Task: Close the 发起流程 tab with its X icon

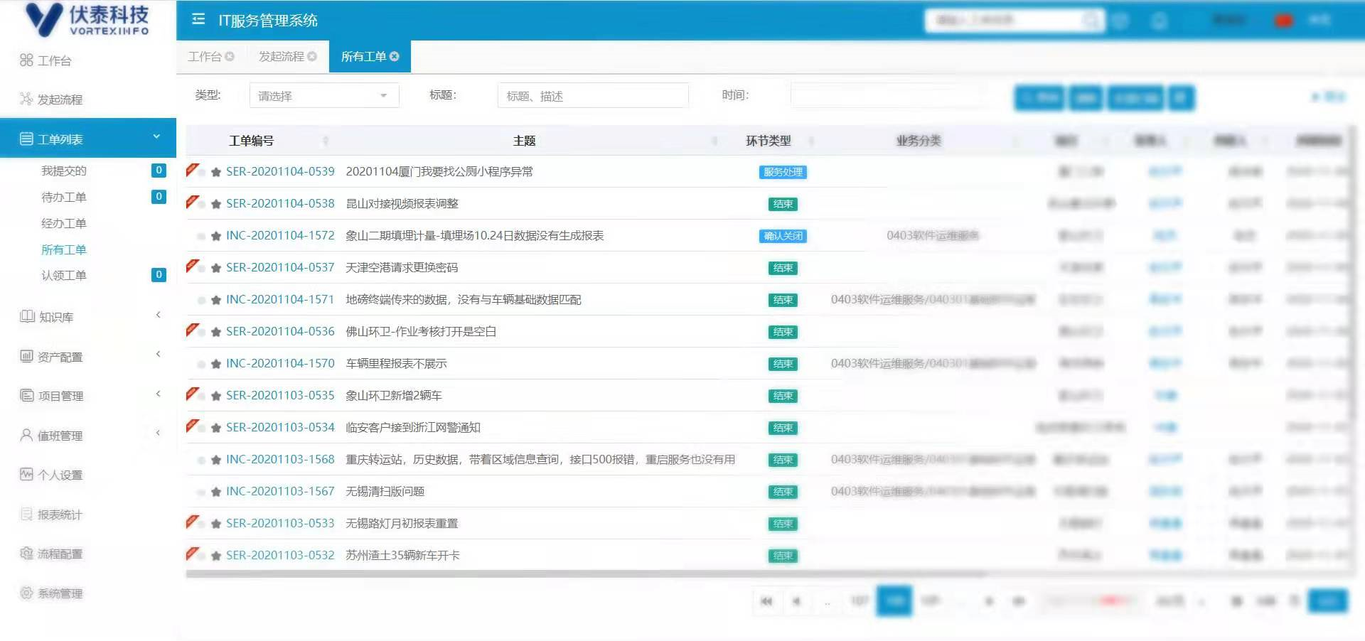Action: [x=312, y=57]
